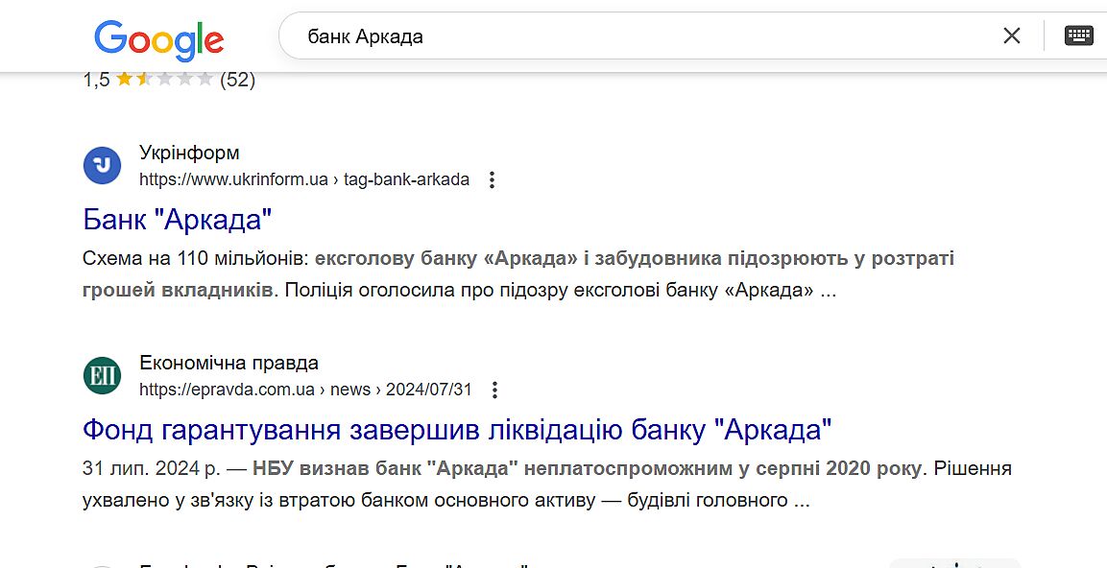Open the on-screen keyboard input tool

[x=1079, y=36]
